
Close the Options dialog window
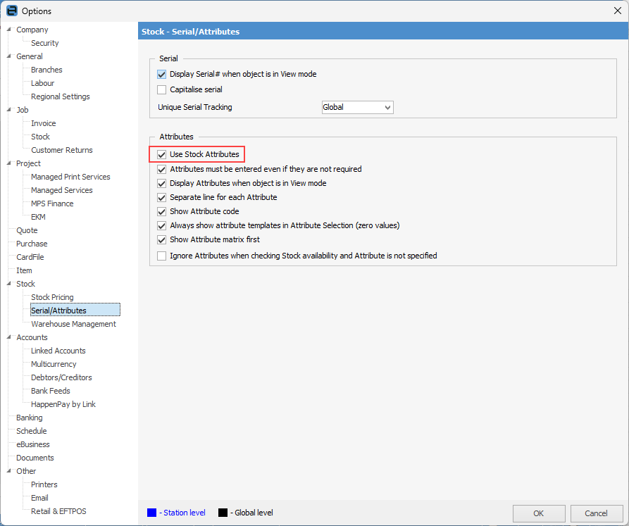coord(618,11)
